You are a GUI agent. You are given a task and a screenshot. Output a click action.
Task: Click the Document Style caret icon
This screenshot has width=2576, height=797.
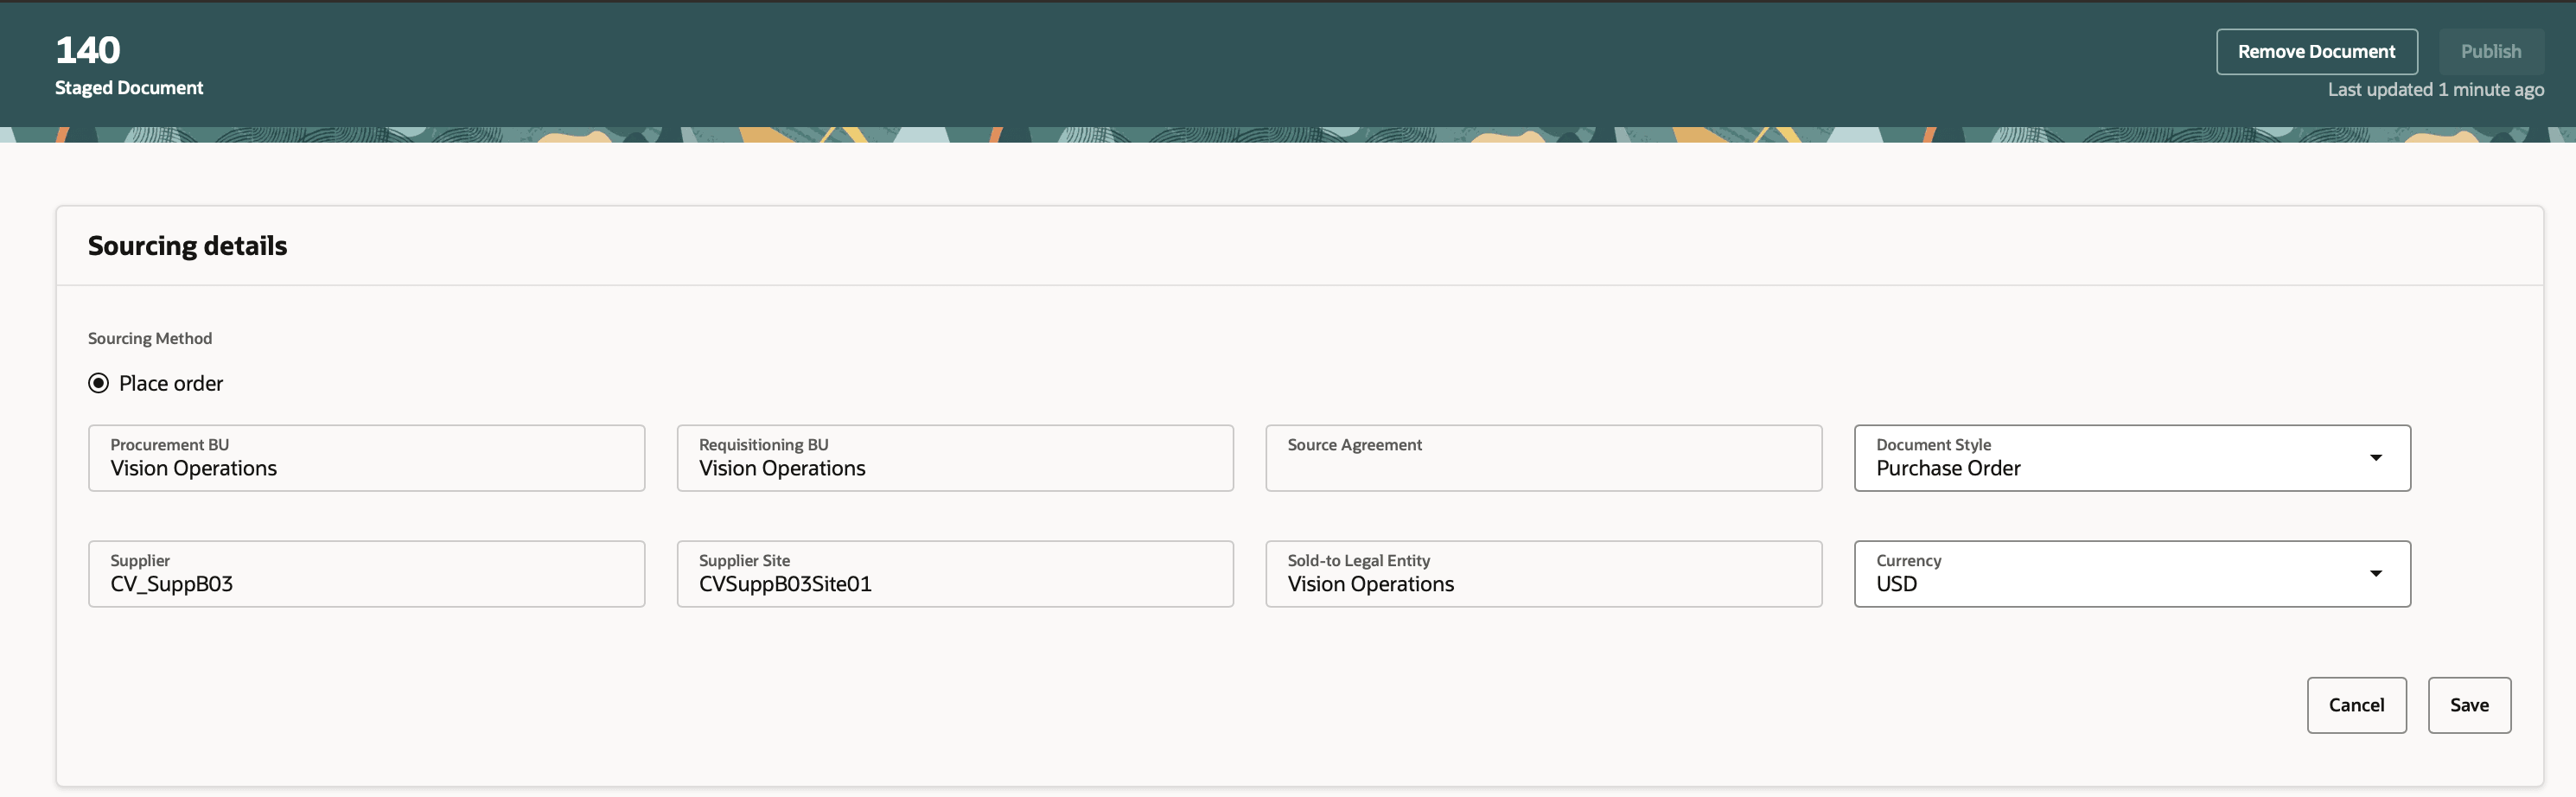point(2378,458)
